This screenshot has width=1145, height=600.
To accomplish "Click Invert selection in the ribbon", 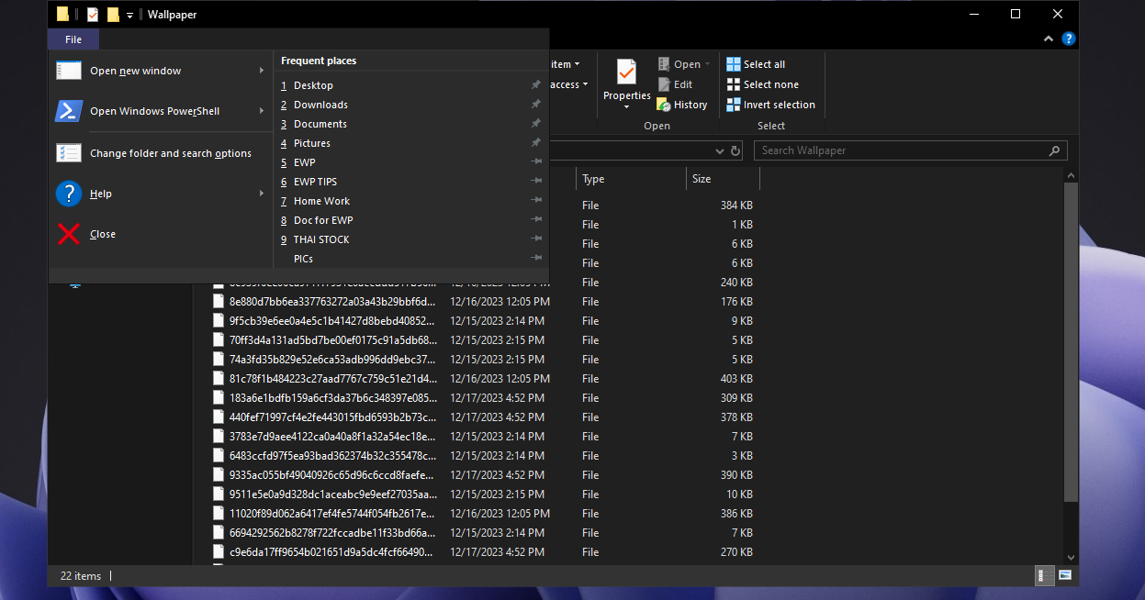I will (770, 105).
